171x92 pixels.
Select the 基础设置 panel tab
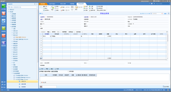click(x=22, y=84)
